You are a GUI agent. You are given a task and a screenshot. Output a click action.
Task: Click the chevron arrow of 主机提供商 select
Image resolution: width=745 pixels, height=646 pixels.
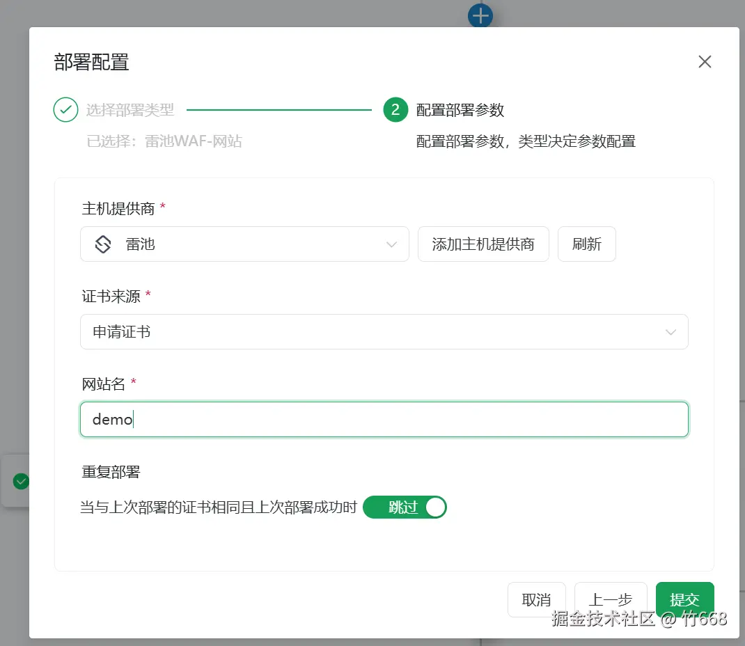pos(391,244)
